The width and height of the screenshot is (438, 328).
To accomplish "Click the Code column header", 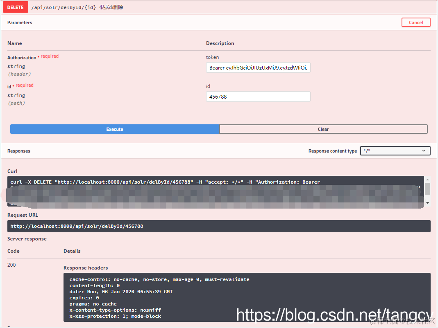I will 14,251.
